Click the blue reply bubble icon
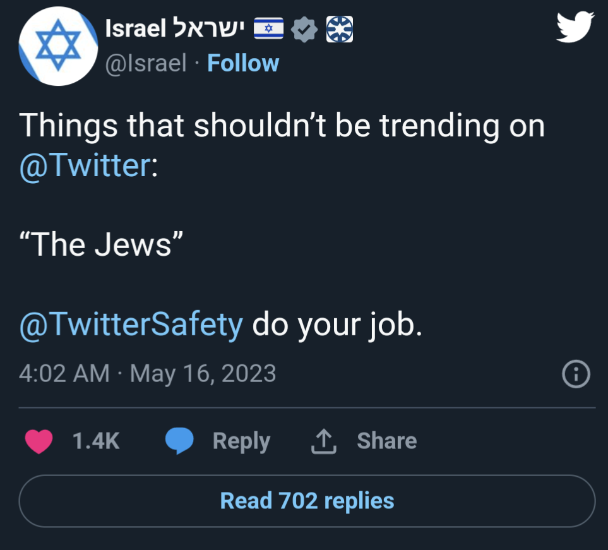608x550 pixels. click(179, 441)
